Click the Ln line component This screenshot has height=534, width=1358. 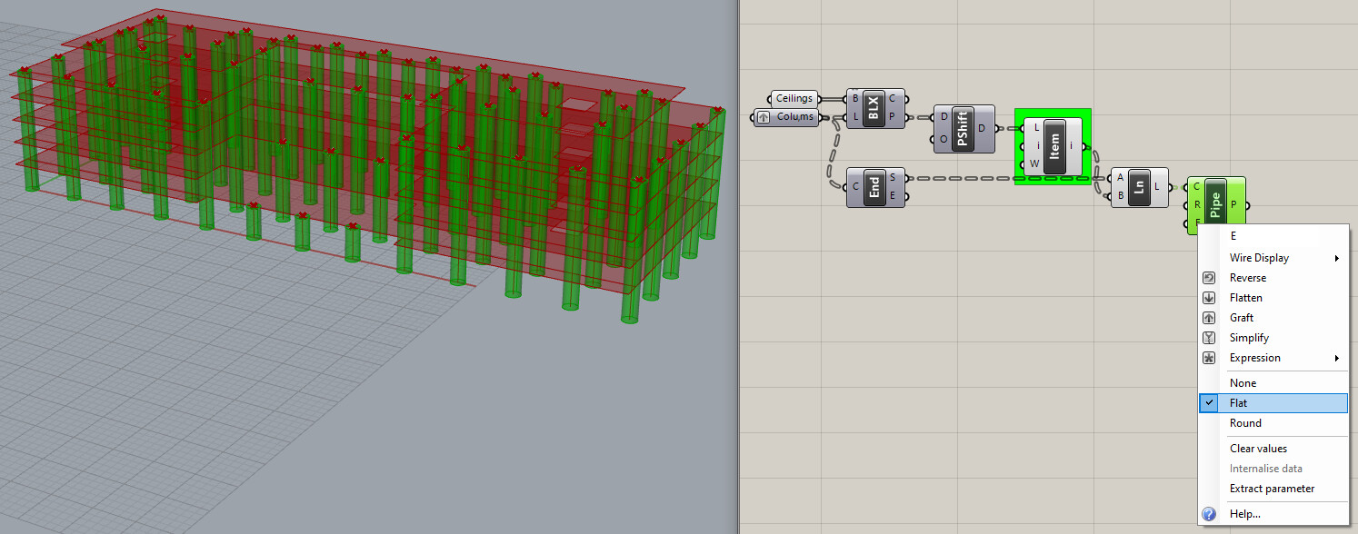click(1139, 187)
